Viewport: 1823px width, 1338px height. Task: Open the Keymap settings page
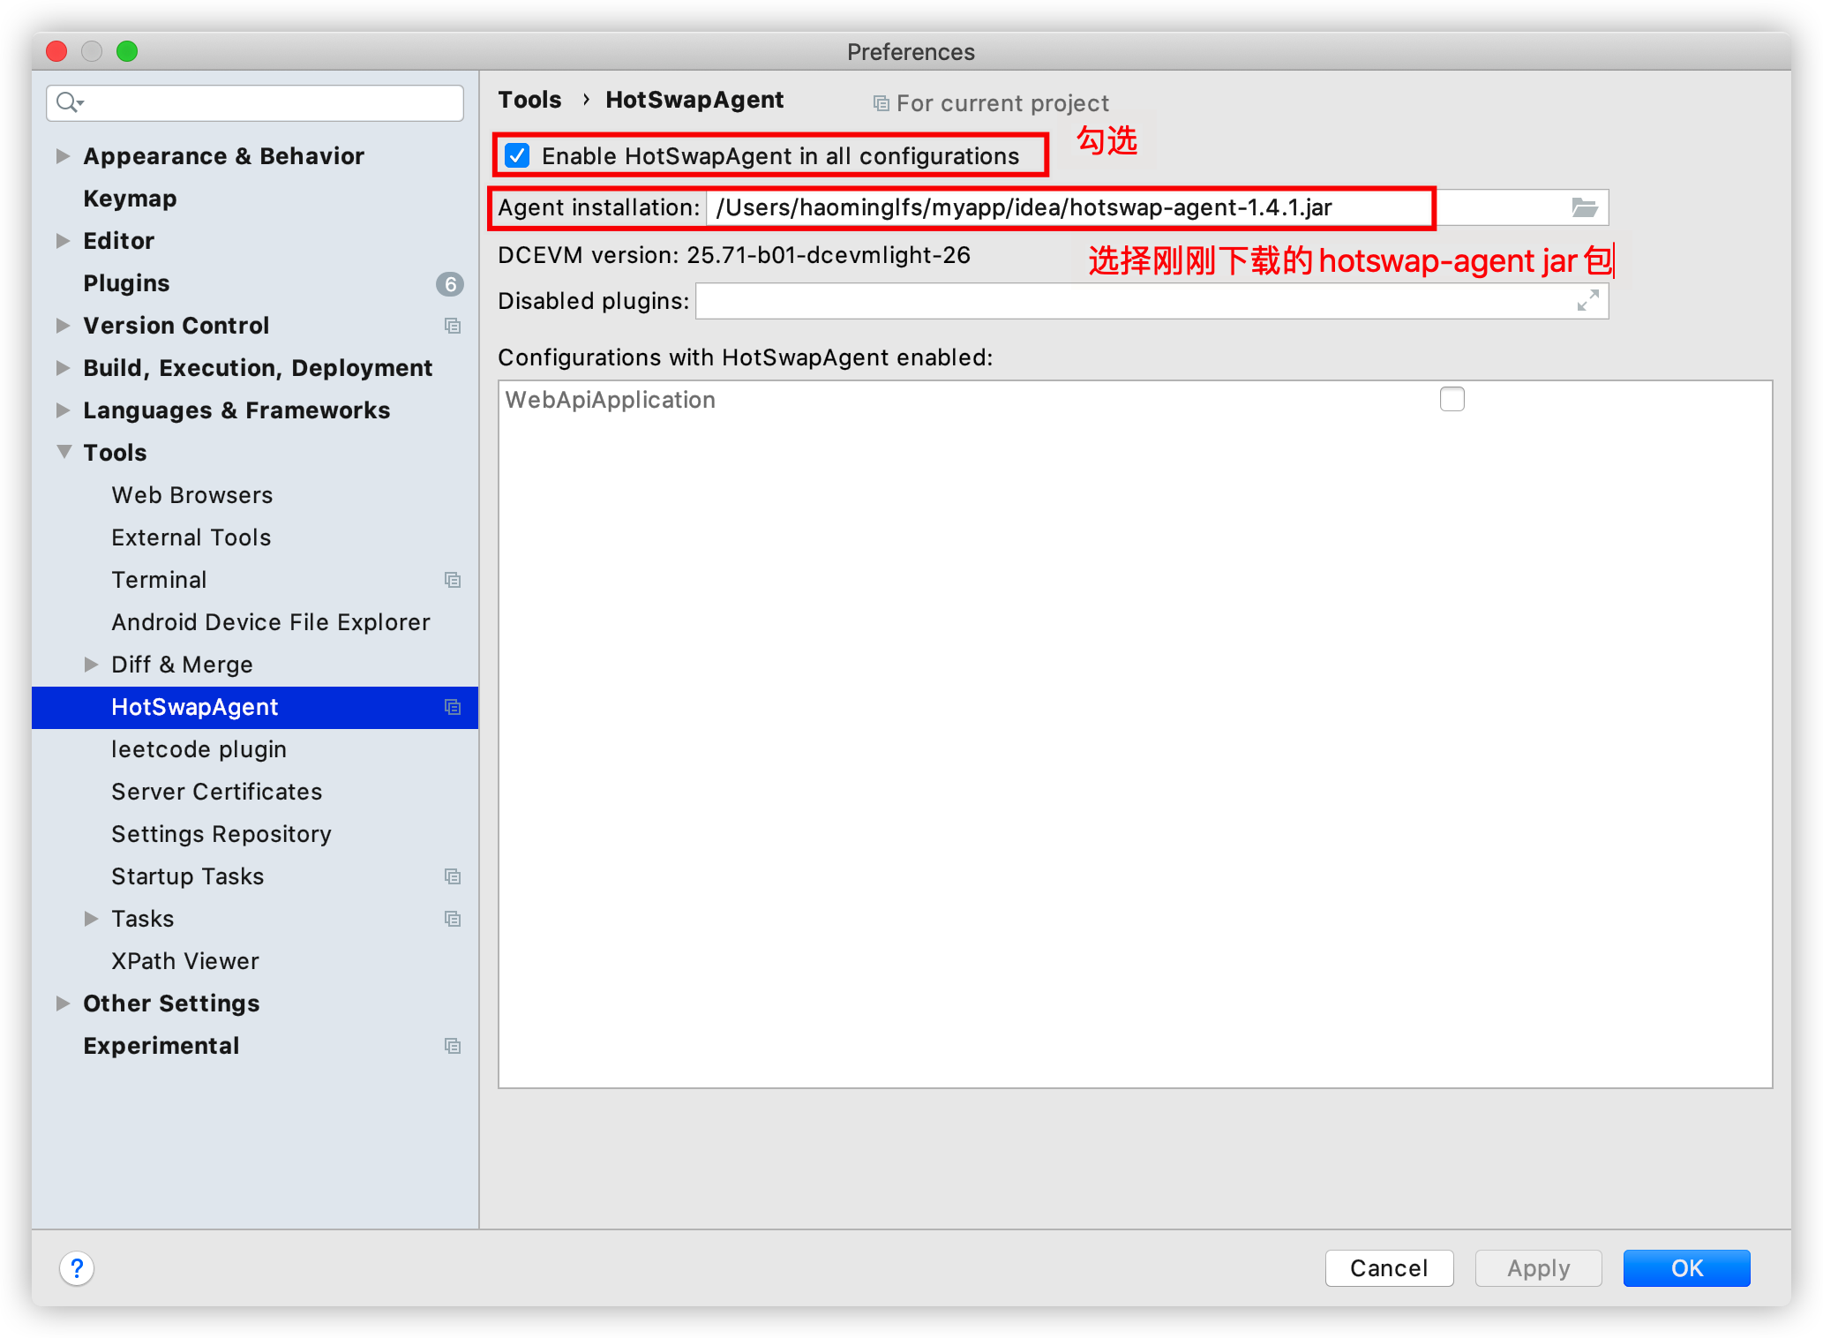click(130, 199)
